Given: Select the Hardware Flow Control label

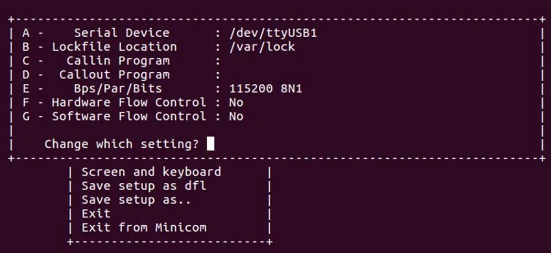Looking at the screenshot, I should [129, 102].
